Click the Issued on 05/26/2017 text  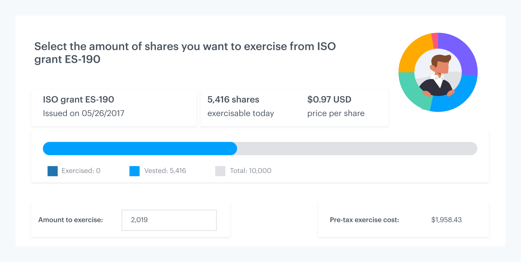[83, 113]
